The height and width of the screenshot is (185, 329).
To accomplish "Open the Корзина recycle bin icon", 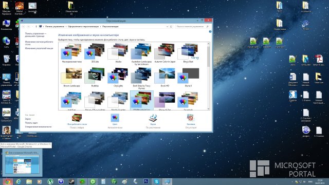I will click(x=6, y=60).
